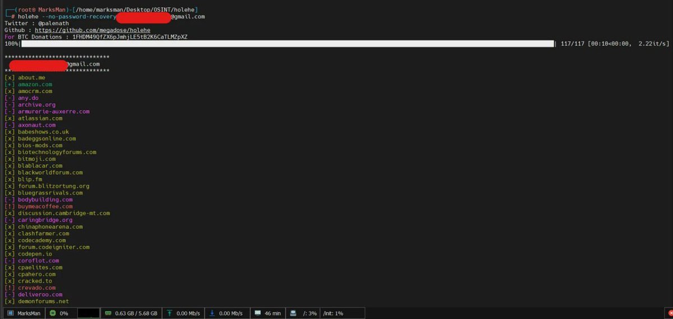The image size is (673, 319).
Task: Select the demonforums.net result line
Action: pyautogui.click(x=36, y=301)
